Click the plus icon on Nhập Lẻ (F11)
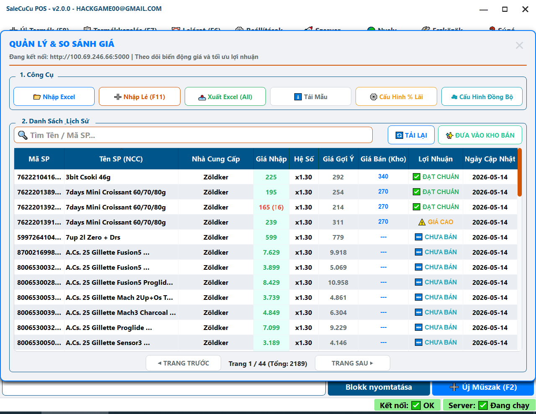Viewport: 536px width, 414px height. (118, 97)
